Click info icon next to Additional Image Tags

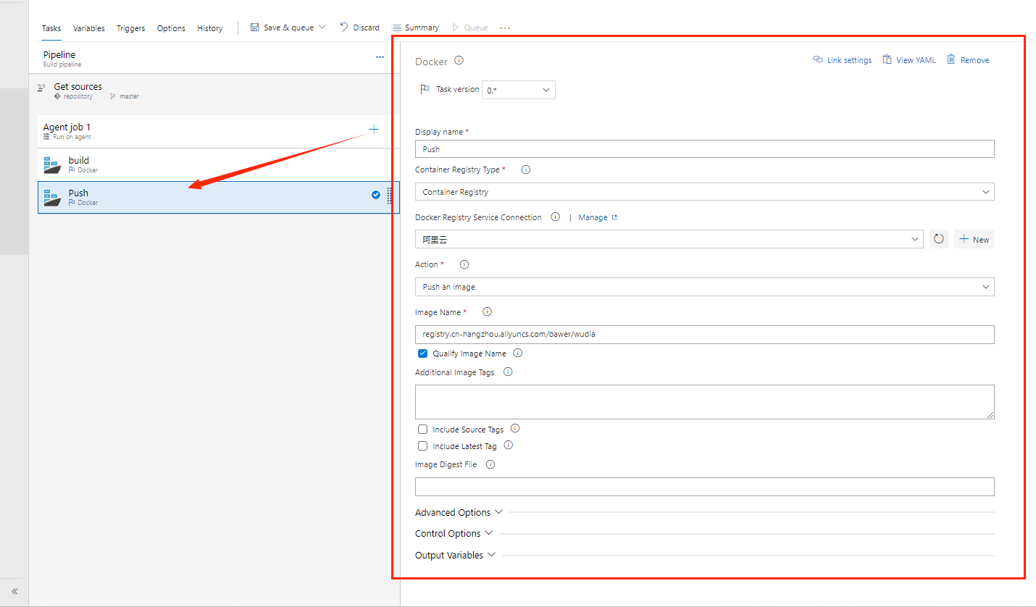[507, 372]
